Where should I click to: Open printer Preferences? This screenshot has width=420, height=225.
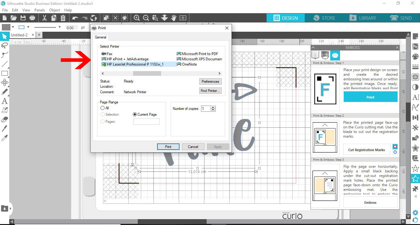pos(210,82)
